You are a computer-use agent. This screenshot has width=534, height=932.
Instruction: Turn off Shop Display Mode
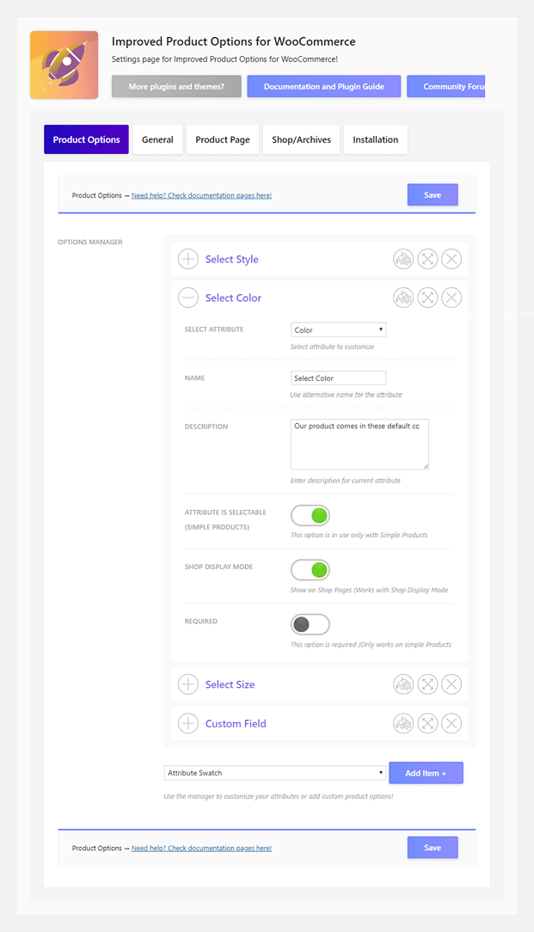[310, 569]
